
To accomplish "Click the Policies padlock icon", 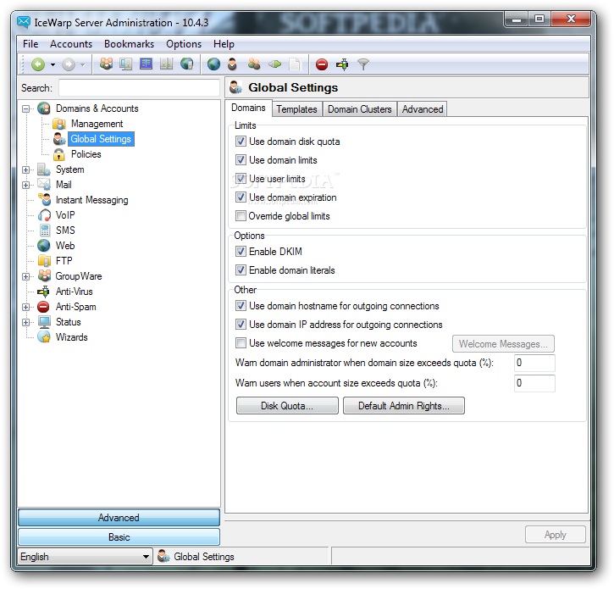I will tap(59, 154).
